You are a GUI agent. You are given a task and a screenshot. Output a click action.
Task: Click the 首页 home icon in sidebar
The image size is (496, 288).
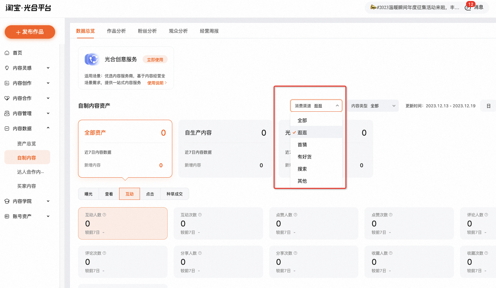click(7, 53)
